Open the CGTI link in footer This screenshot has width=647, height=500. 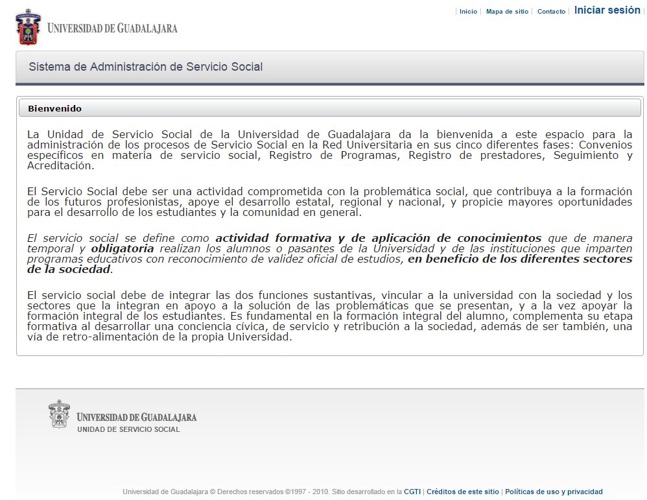point(412,492)
